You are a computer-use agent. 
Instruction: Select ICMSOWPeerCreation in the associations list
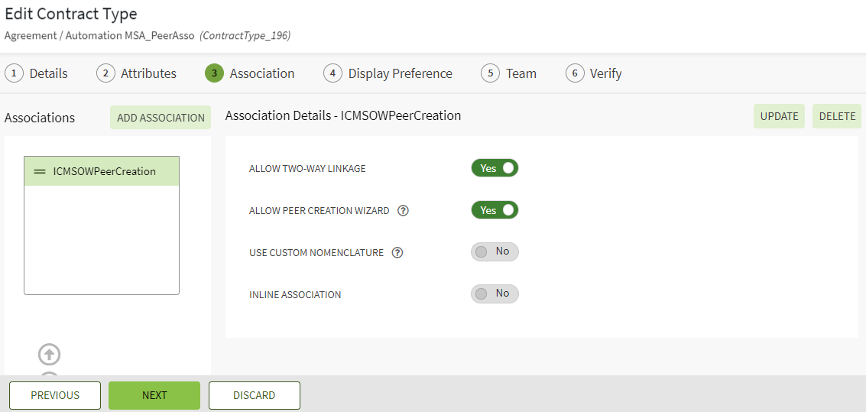(104, 172)
